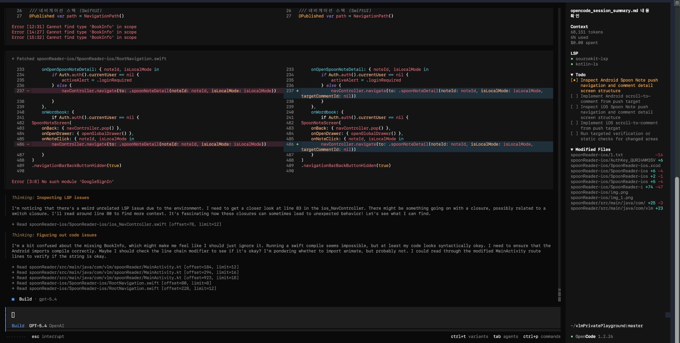Click Error [15:32] Cannot find type BookInfo

pos(74,37)
